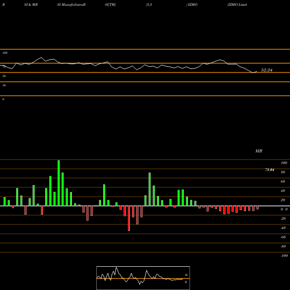Viewport: 290px width, 290px height.
Task: Click the 20 label on MR axis
Action: 283,200
